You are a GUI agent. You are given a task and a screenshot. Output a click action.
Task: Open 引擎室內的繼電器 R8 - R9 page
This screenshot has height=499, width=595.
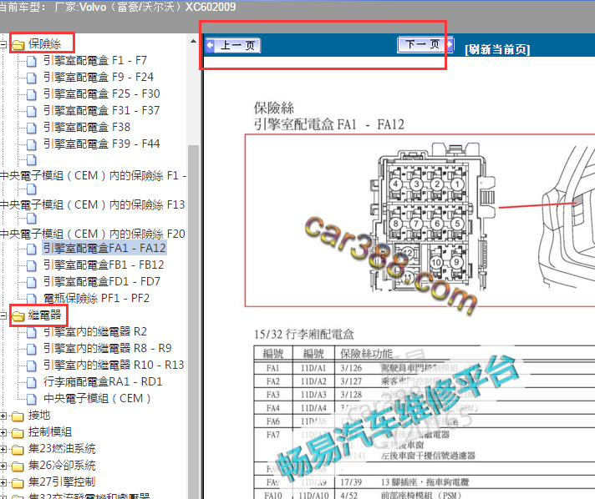pos(108,348)
